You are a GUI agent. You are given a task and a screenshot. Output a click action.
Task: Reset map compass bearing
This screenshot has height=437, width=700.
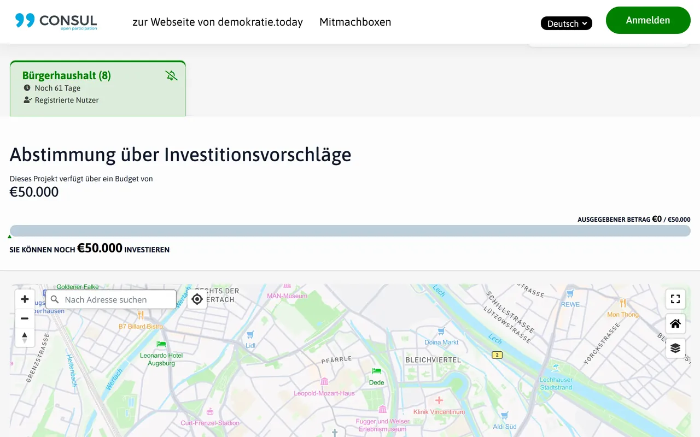coord(25,338)
